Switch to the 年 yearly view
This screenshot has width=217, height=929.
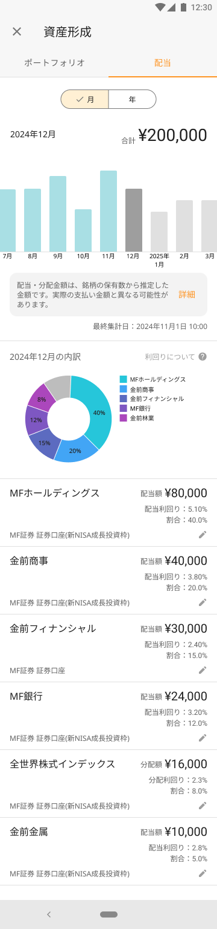click(x=132, y=99)
